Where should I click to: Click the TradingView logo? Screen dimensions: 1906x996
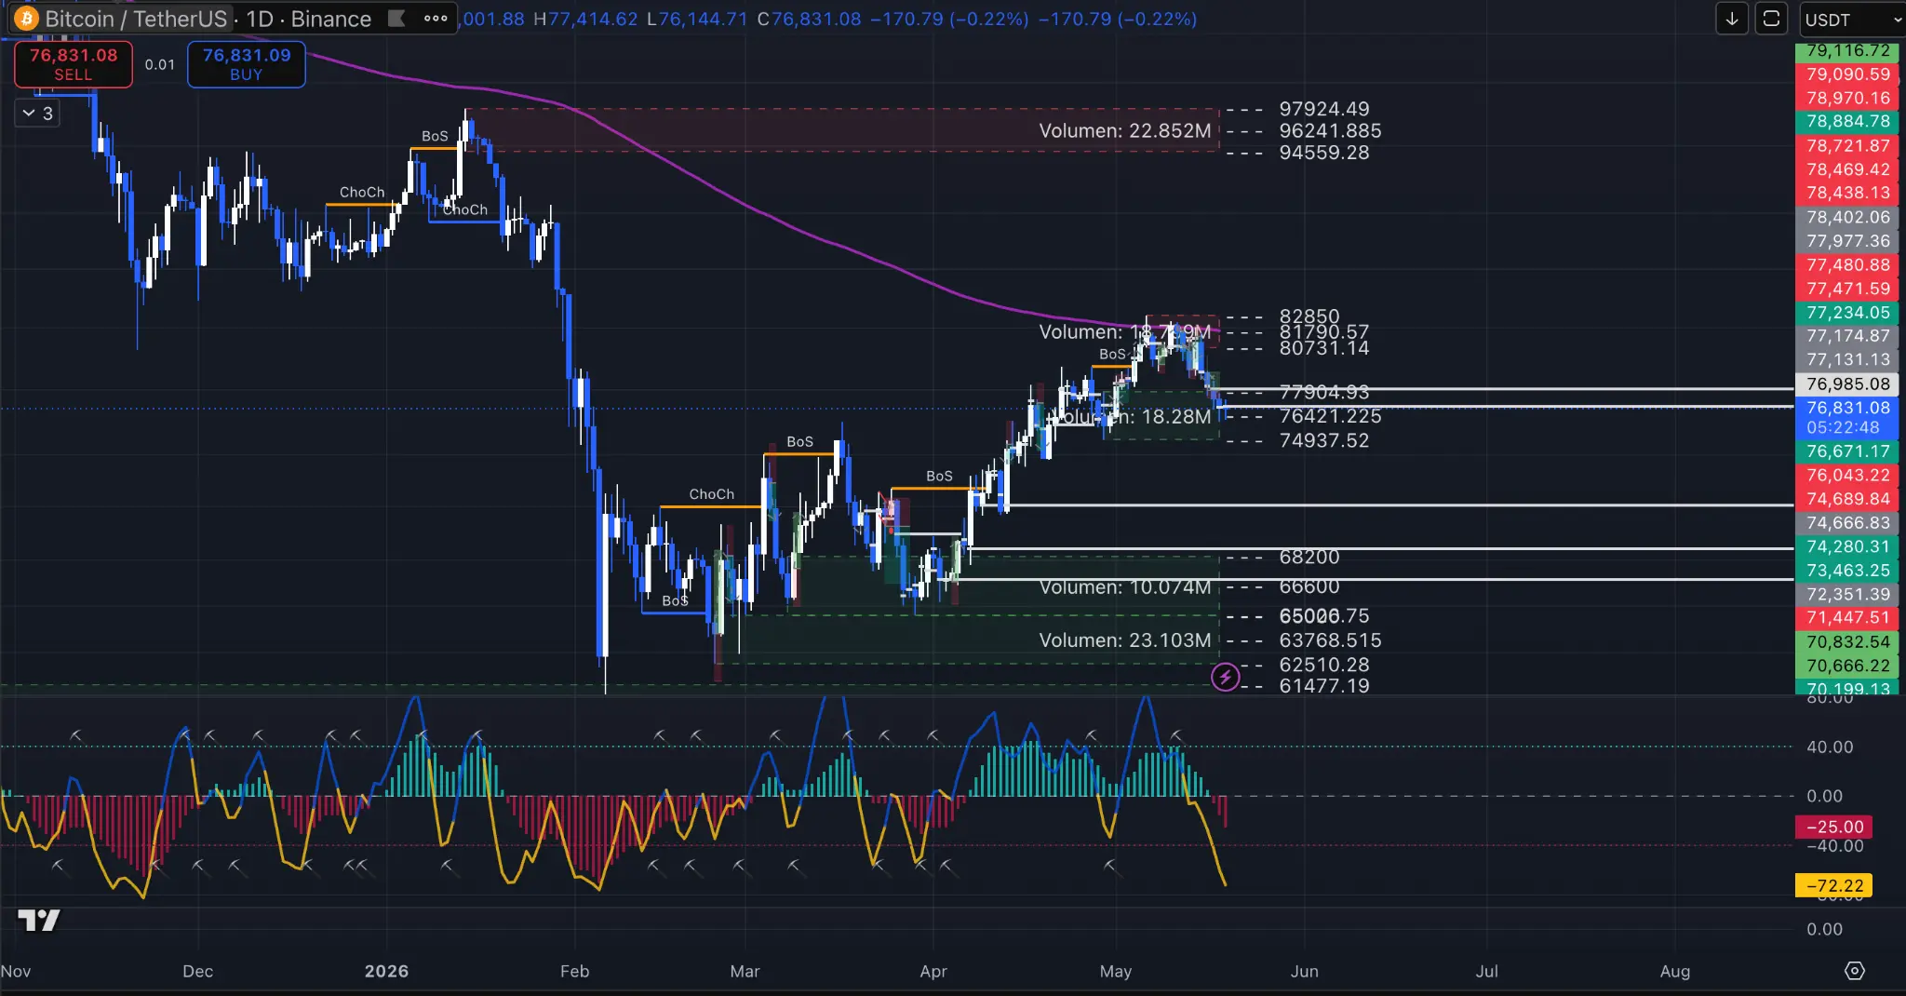pyautogui.click(x=39, y=921)
